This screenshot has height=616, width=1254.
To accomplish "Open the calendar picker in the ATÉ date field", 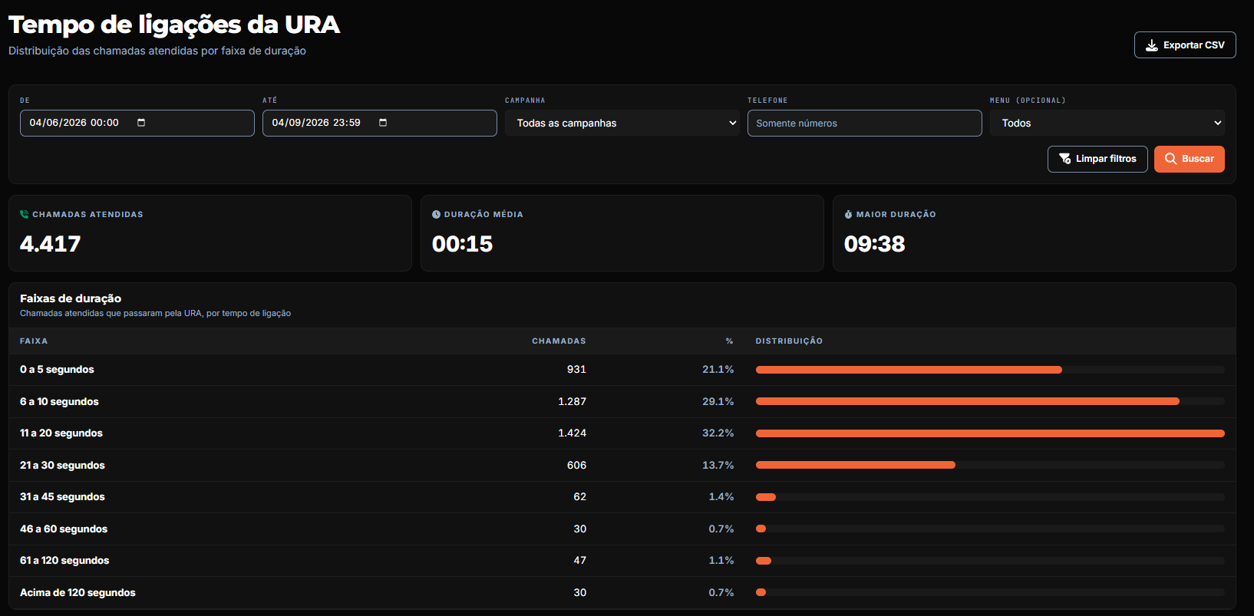I will [383, 123].
